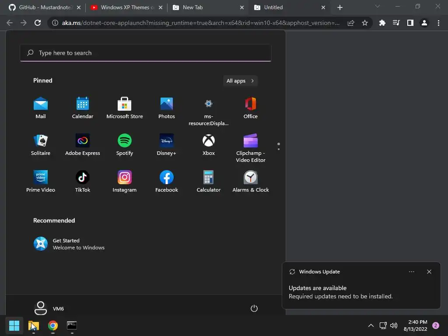Open Prime Video

(x=41, y=182)
